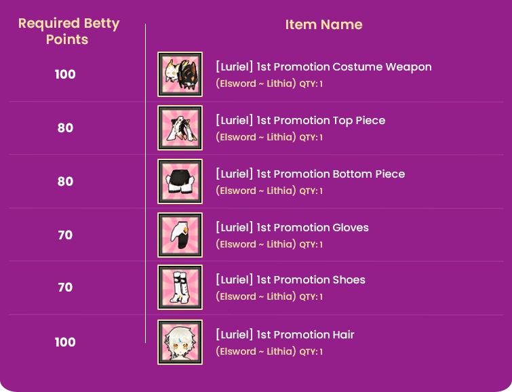Click the 70 points value for Gloves
512x392 pixels.
click(65, 235)
